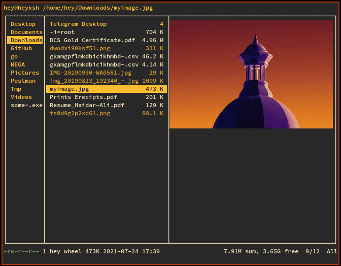
Task: Select the -i=root file
Action: 107,32
